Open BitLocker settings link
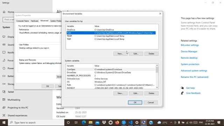 pos(190,45)
